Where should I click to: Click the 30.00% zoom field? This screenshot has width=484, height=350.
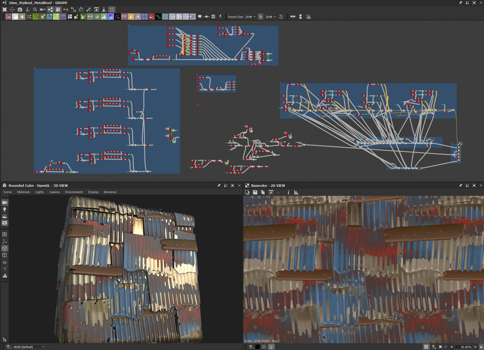point(464,347)
